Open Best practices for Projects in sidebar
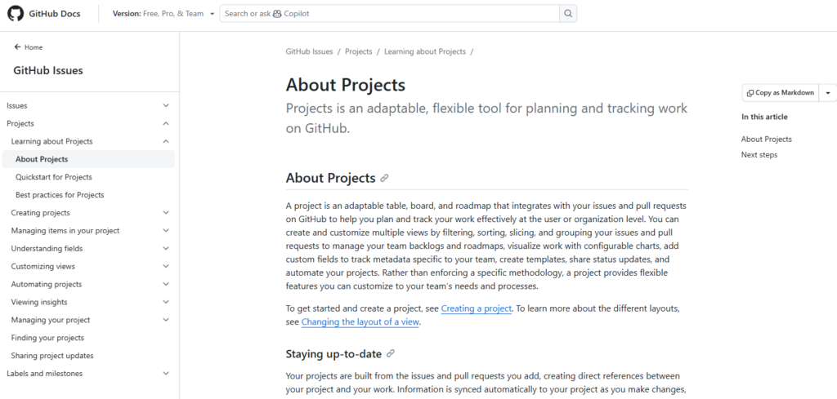 (60, 195)
